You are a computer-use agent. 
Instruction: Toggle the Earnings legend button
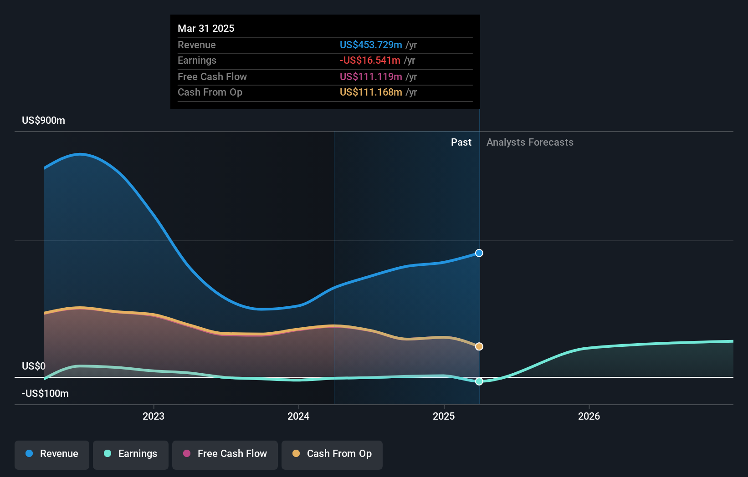pos(131,455)
